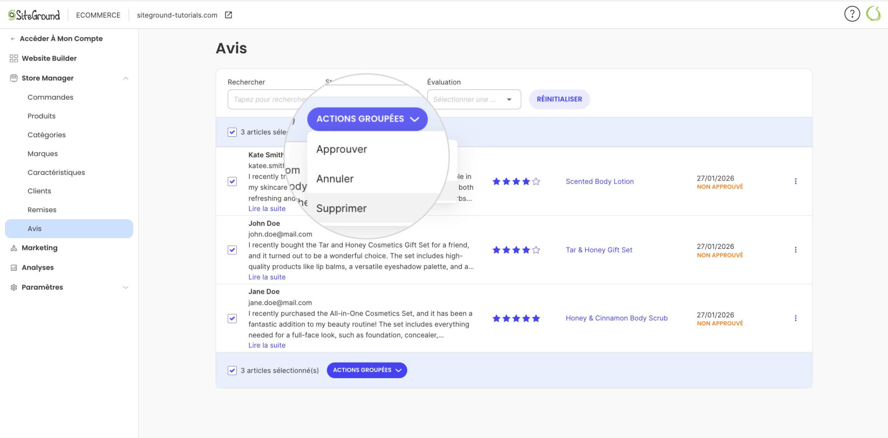
Task: Click star rating of Scented Body Lotion review
Action: pos(516,182)
